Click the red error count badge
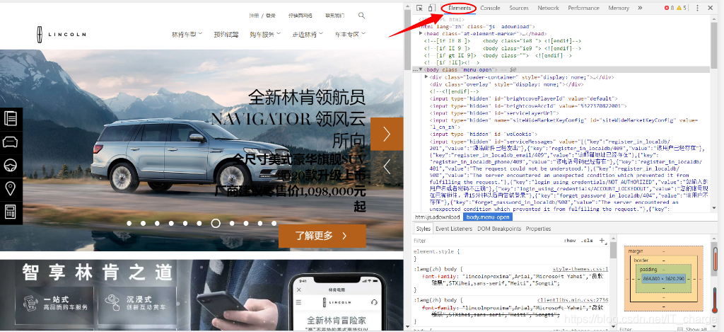Image resolution: width=724 pixels, height=332 pixels. [669, 8]
